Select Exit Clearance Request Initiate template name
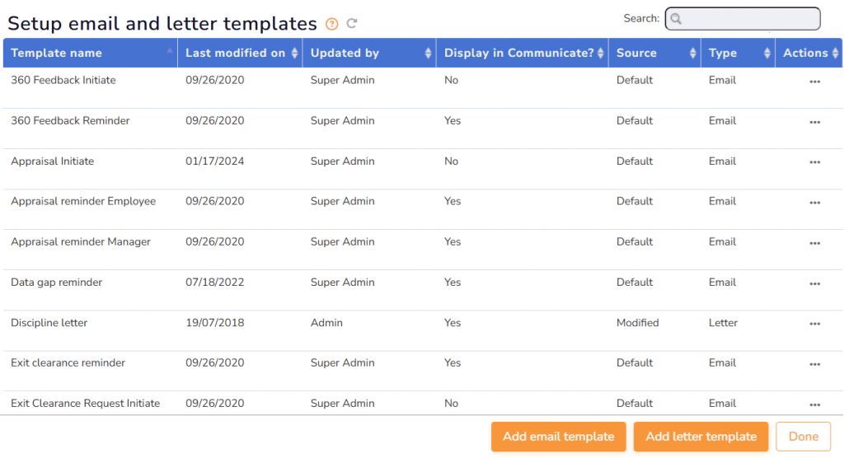This screenshot has width=844, height=458. (85, 403)
